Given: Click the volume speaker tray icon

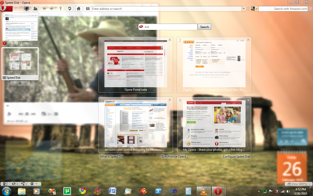Looking at the screenshot, I should 288,192.
